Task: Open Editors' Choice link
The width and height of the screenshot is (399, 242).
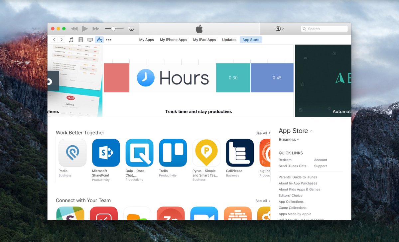Action: pos(291,195)
